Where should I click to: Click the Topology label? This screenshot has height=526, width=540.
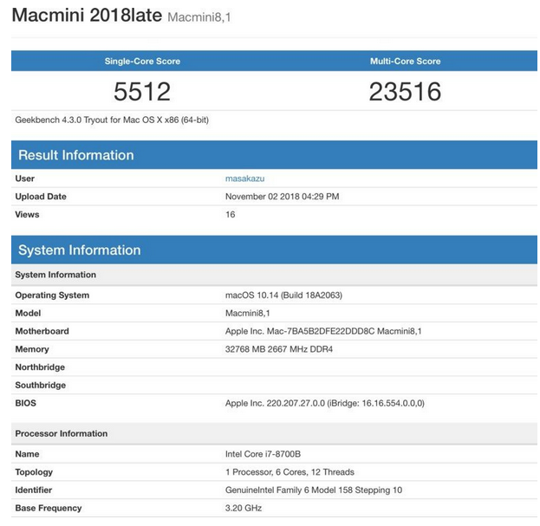pos(34,471)
